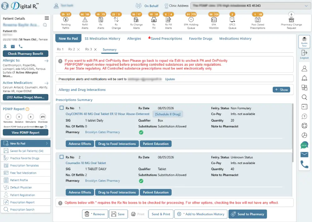Start the Guide Tour

[x=304, y=41]
